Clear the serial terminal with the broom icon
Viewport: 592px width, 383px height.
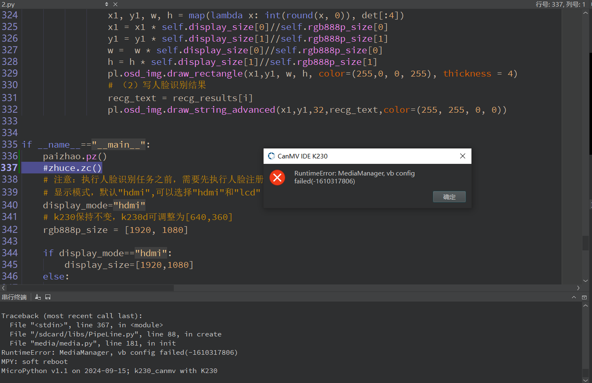pos(38,297)
